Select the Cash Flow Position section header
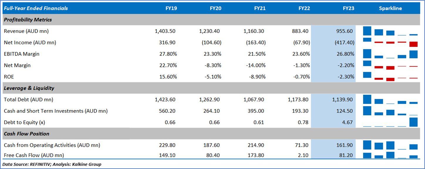 [x=27, y=134]
